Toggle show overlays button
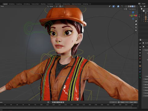The width and height of the screenshot is (148, 111). click(118, 6)
